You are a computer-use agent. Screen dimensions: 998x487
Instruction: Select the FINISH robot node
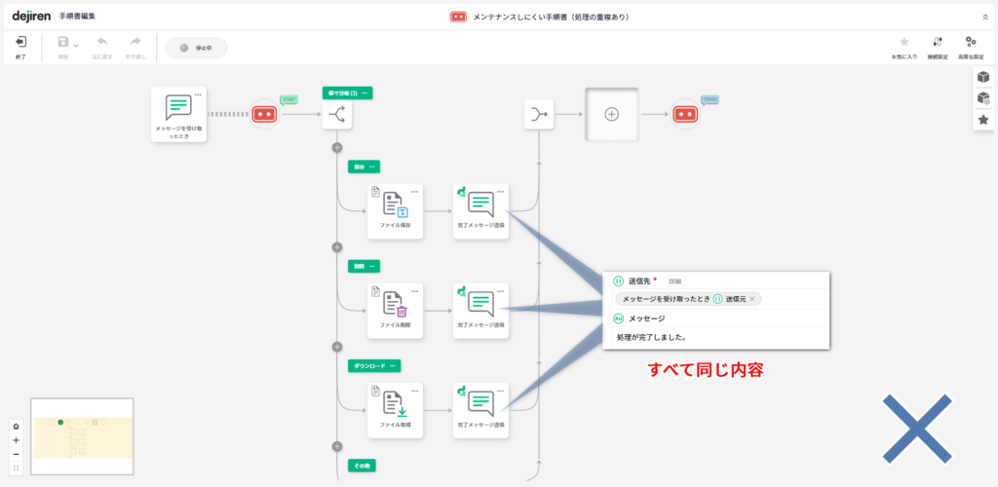click(x=685, y=114)
